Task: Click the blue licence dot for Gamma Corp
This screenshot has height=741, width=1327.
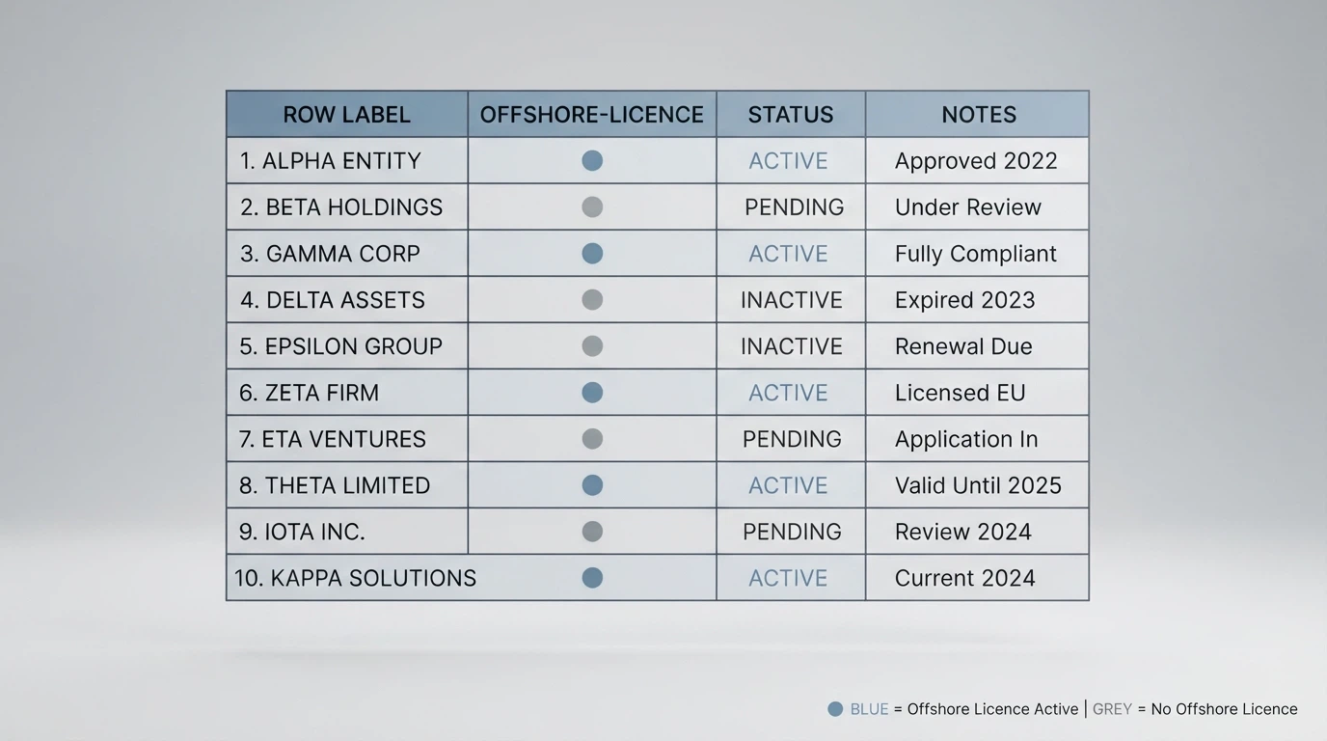Action: (x=592, y=253)
